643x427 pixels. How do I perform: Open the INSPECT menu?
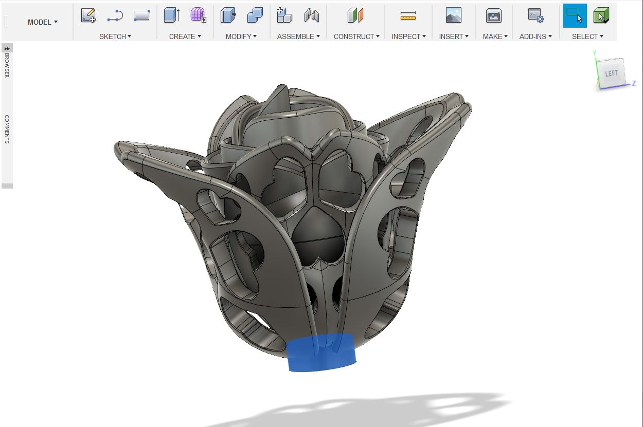pos(409,36)
